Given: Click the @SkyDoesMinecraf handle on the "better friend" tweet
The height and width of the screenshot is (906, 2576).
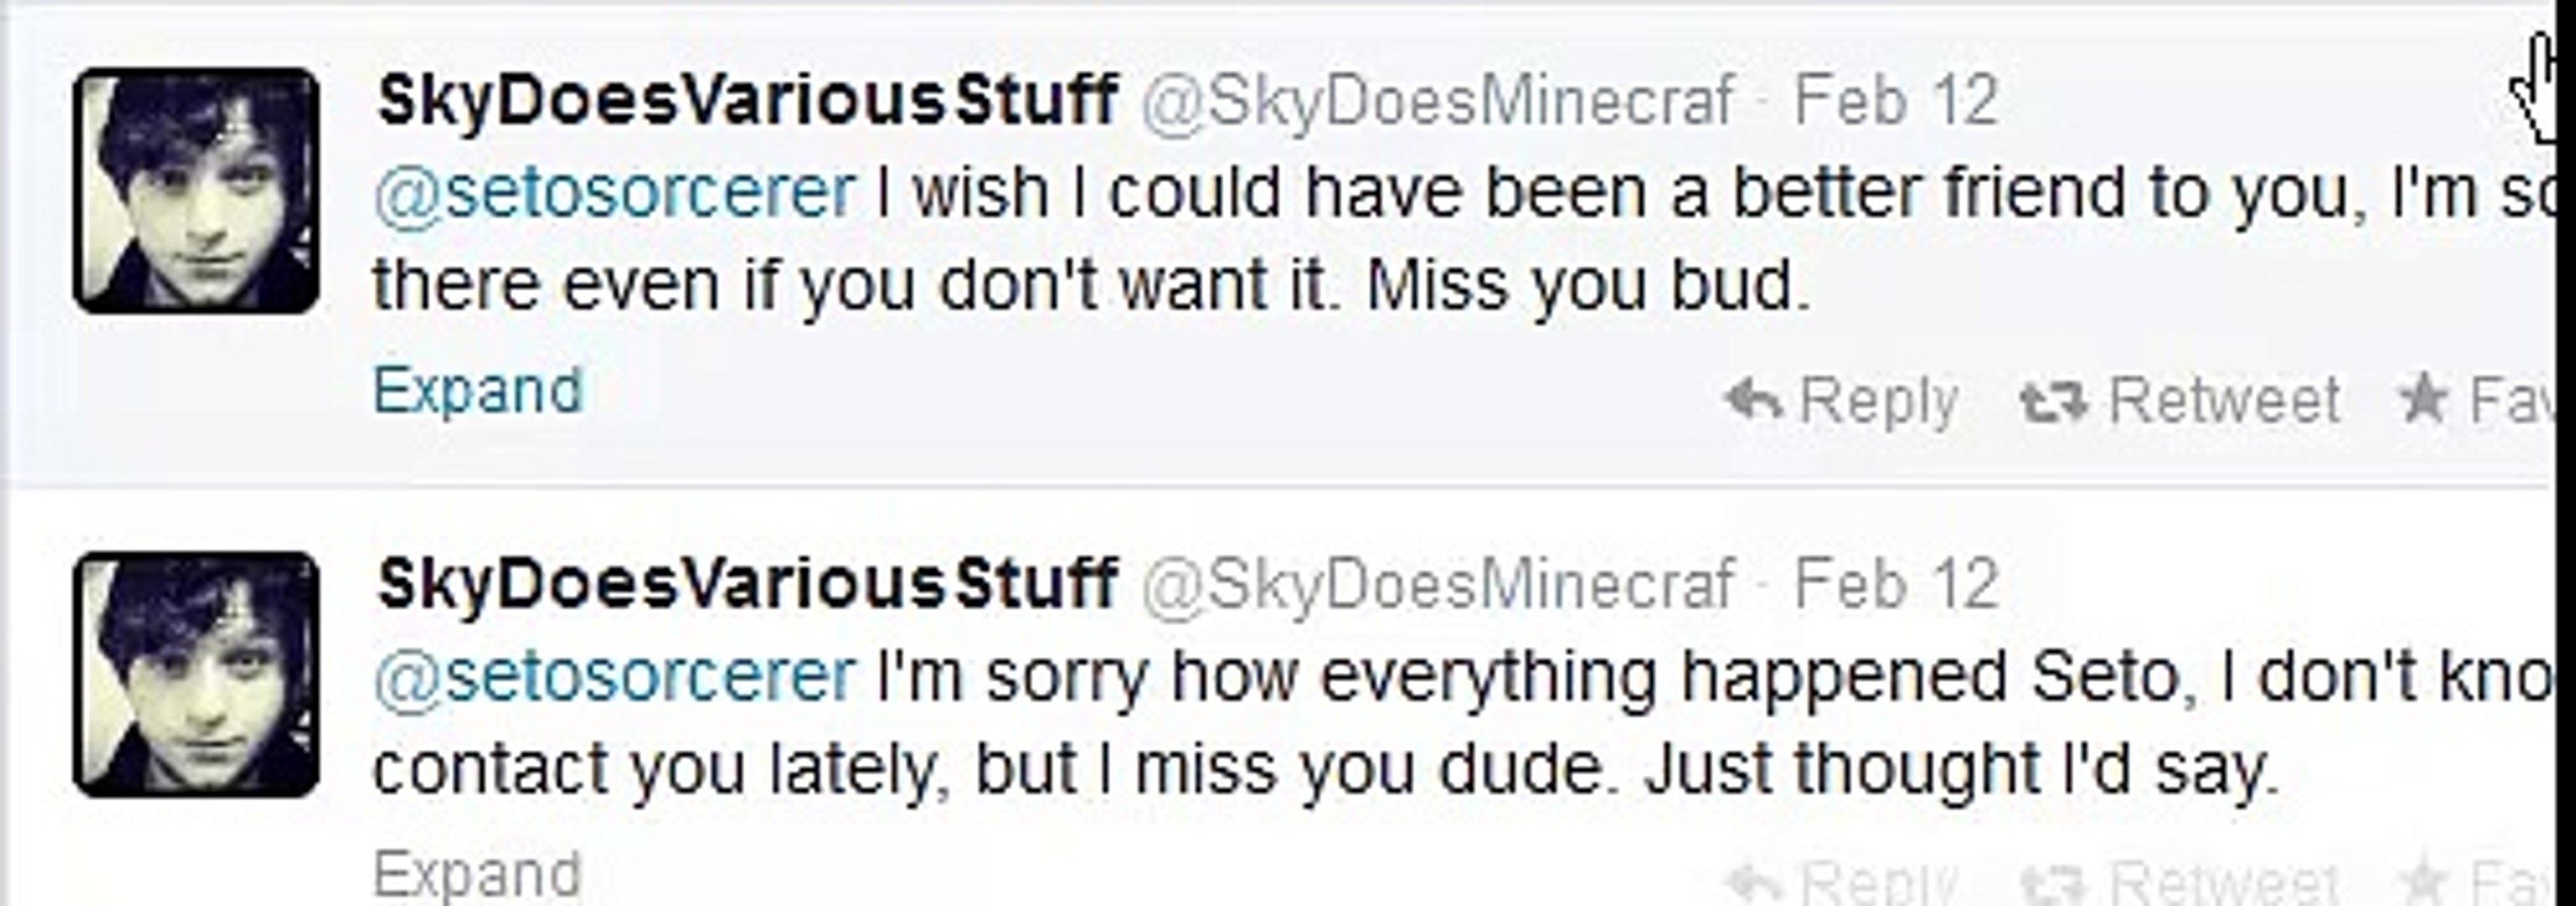Looking at the screenshot, I should [x=1437, y=101].
